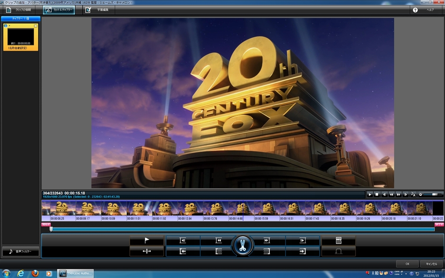Select filmstrip thumbnail at 00:00:19.26
The image size is (445, 278).
pos(369,208)
